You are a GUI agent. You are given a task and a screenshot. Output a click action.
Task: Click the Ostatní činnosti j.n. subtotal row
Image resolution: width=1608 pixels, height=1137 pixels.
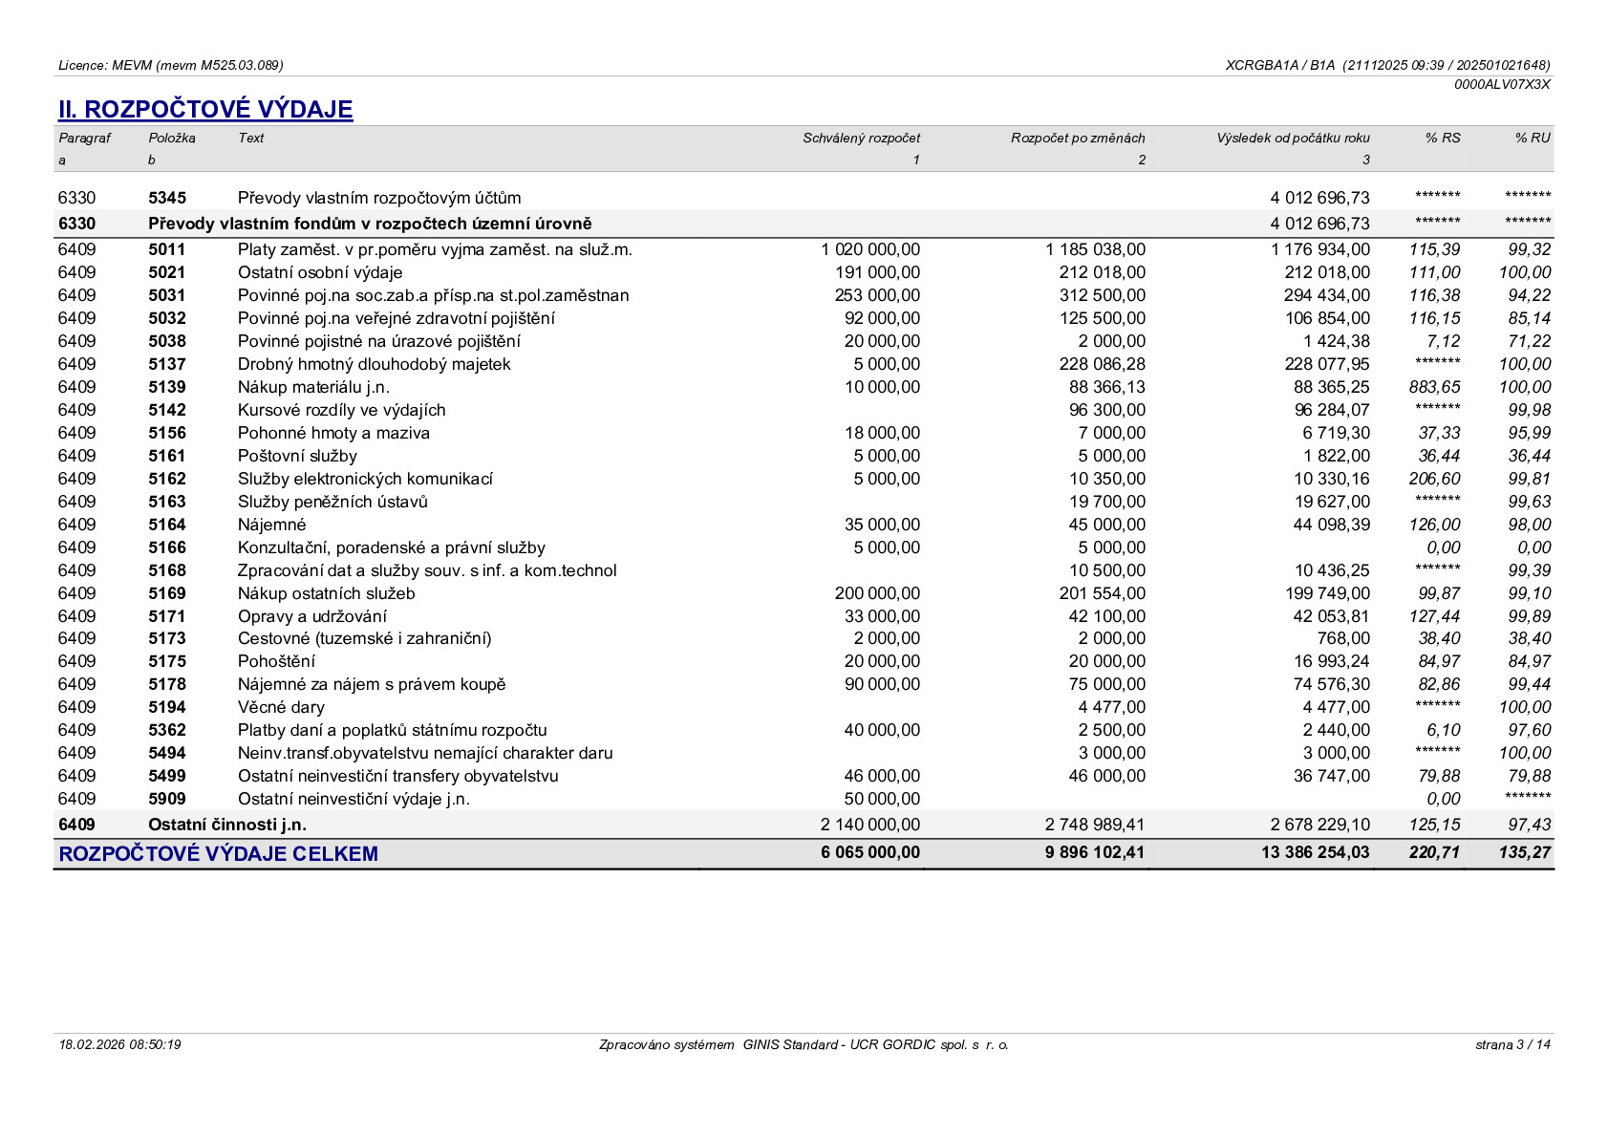tap(804, 825)
